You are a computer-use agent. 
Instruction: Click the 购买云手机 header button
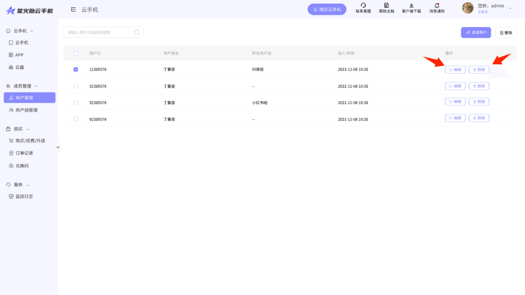click(x=327, y=10)
